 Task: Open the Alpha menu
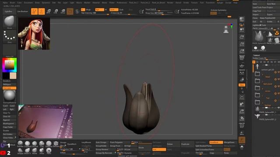[5, 3]
